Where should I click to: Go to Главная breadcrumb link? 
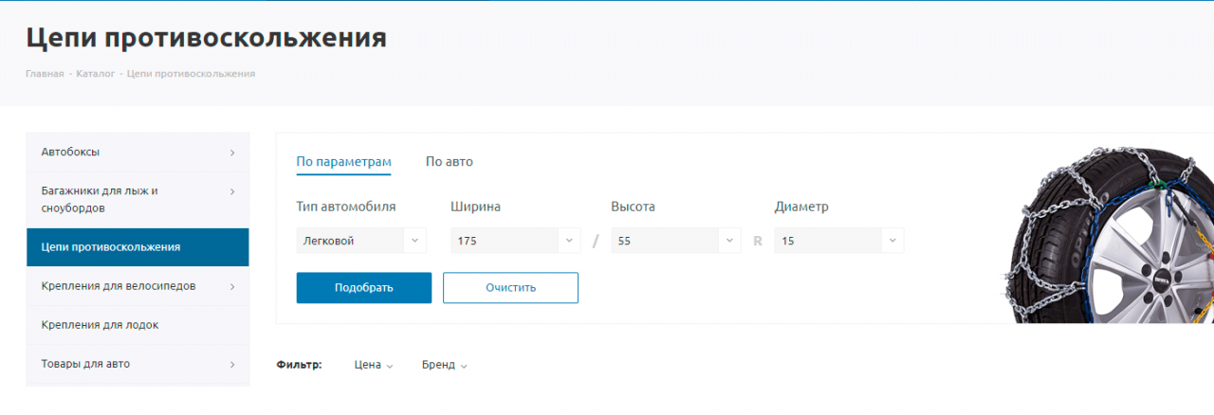(45, 74)
